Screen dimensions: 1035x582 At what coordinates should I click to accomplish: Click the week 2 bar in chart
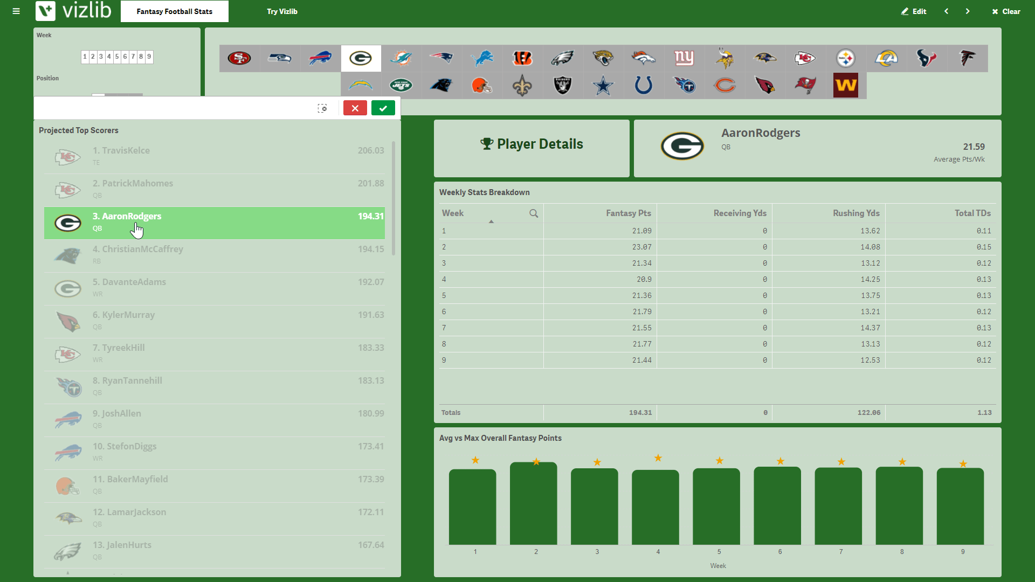click(x=534, y=503)
